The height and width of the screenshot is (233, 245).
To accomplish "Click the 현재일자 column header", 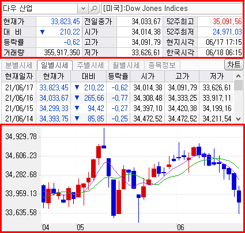I will pos(19,77).
